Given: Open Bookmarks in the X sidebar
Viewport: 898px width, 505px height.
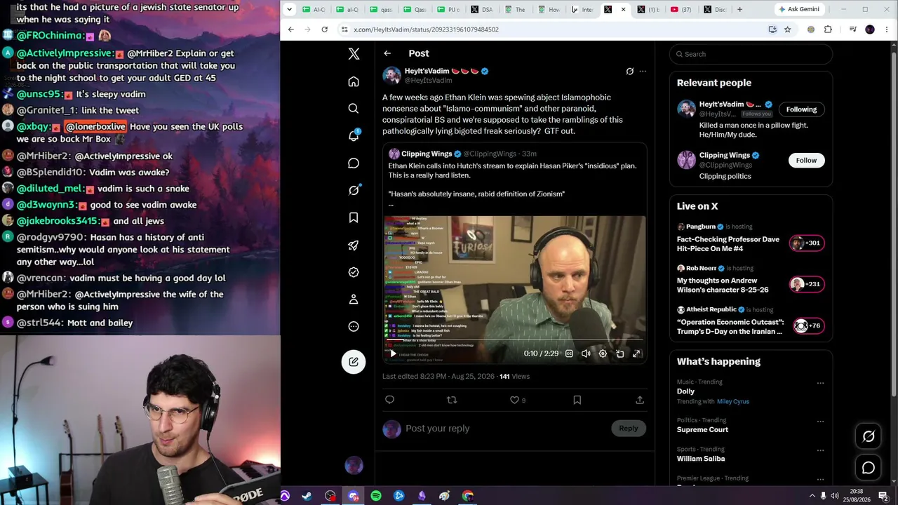Looking at the screenshot, I should (x=354, y=217).
